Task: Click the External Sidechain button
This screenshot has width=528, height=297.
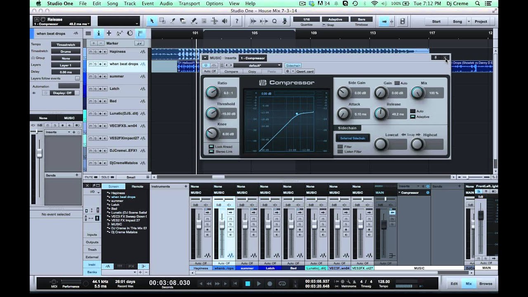Action: pyautogui.click(x=353, y=138)
